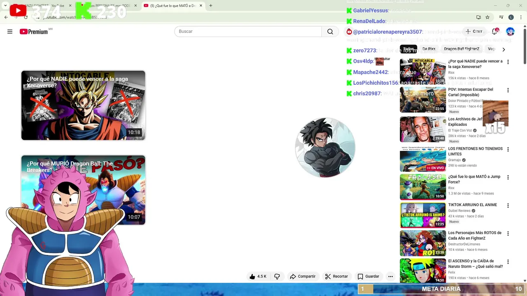Click chat username zero7273
The height and width of the screenshot is (296, 527).
pos(365,51)
